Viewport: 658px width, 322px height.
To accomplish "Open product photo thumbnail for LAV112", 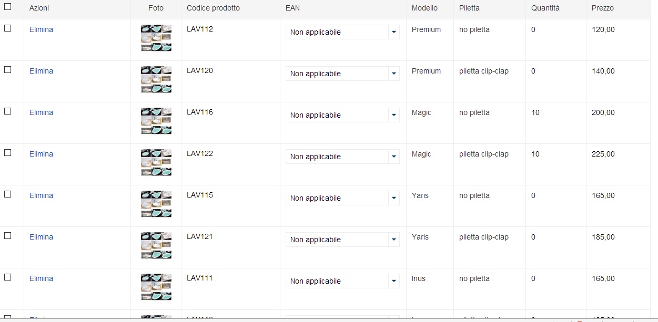I will click(156, 38).
